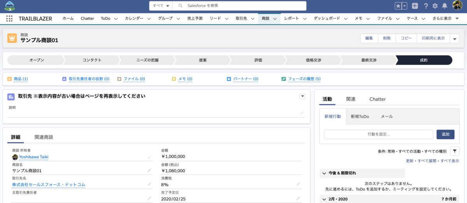Edit 商談名 with the pencil icon
Screen dimensions: 467x203
[x=149, y=170]
